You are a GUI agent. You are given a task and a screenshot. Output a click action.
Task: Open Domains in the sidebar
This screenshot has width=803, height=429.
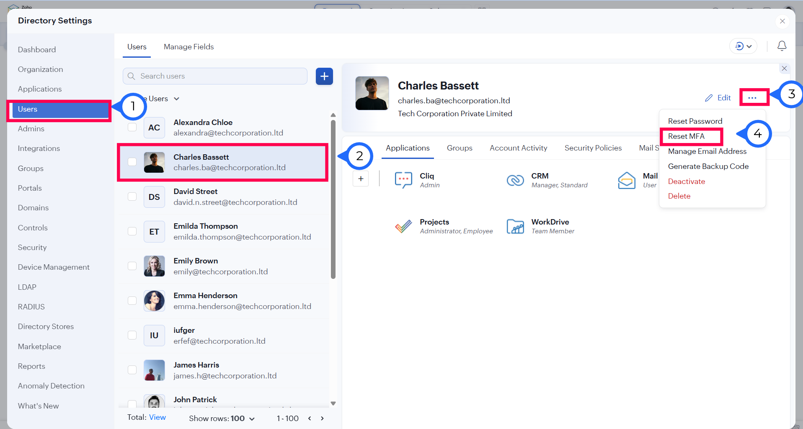[33, 208]
